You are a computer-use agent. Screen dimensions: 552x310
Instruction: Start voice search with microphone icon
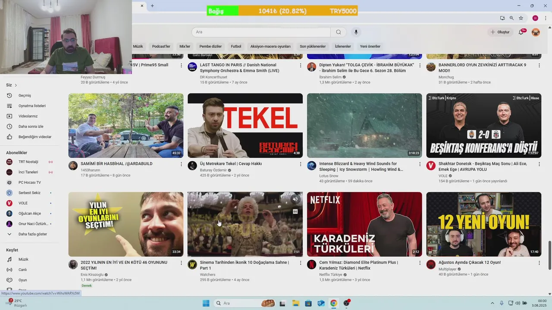[x=356, y=32]
